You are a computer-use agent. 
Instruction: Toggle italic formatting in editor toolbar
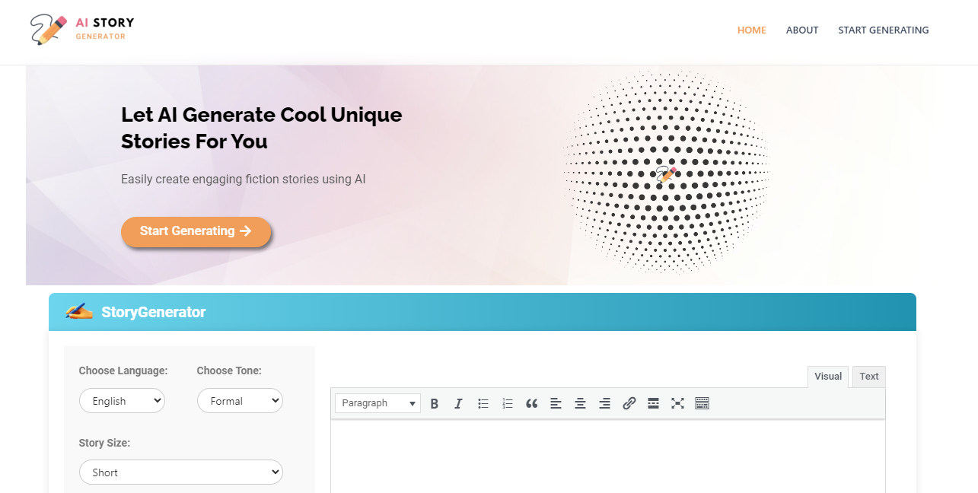click(x=458, y=403)
